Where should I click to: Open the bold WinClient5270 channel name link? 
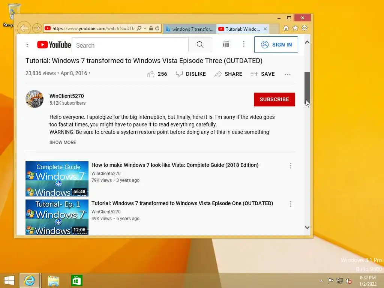(x=67, y=96)
